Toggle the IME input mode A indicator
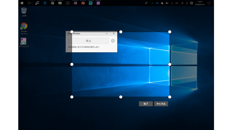The height and width of the screenshot is (130, 232). pos(187,3)
